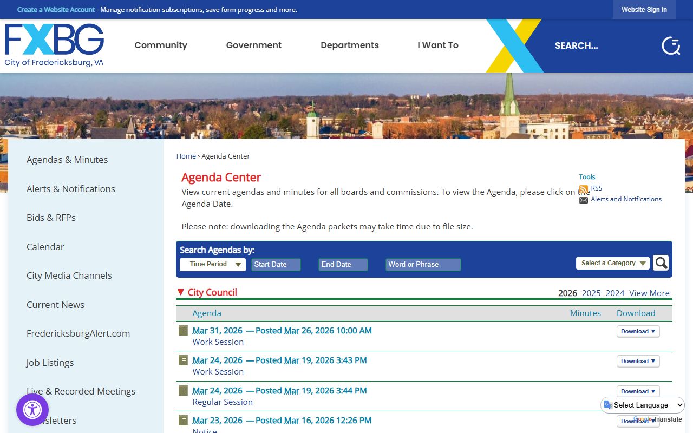693x433 pixels.
Task: Click the Minutes column header
Action: click(585, 313)
